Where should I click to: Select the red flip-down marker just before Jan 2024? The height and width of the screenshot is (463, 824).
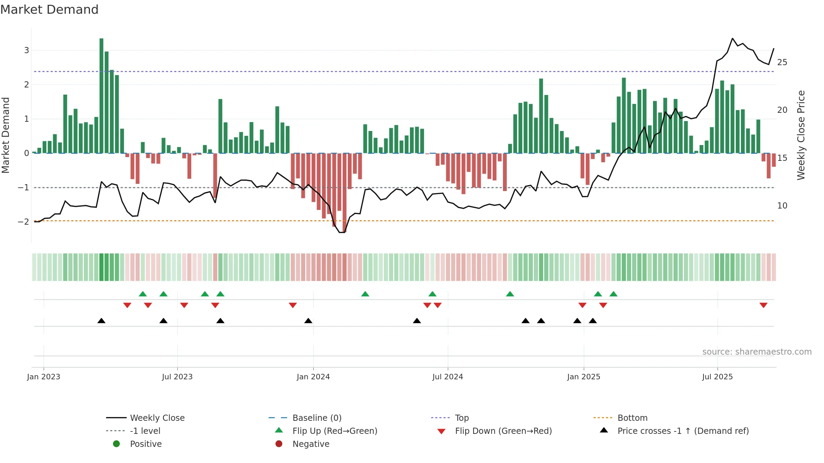pos(293,305)
